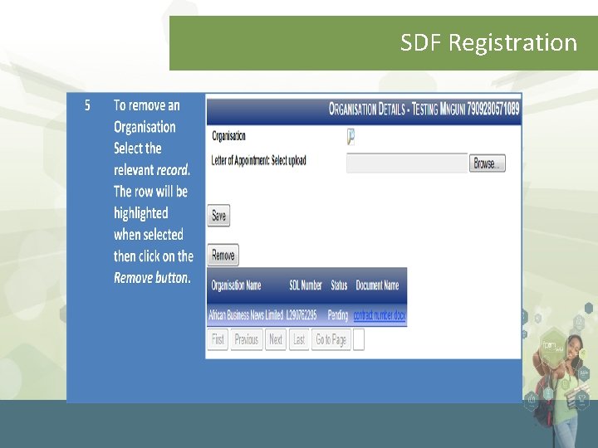
Task: Click the Organisation Details header title
Action: click(x=424, y=110)
